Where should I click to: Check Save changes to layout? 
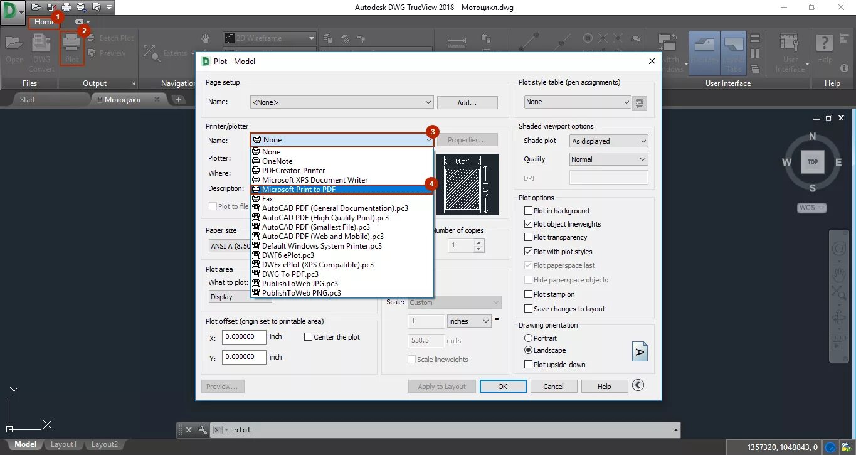point(528,309)
